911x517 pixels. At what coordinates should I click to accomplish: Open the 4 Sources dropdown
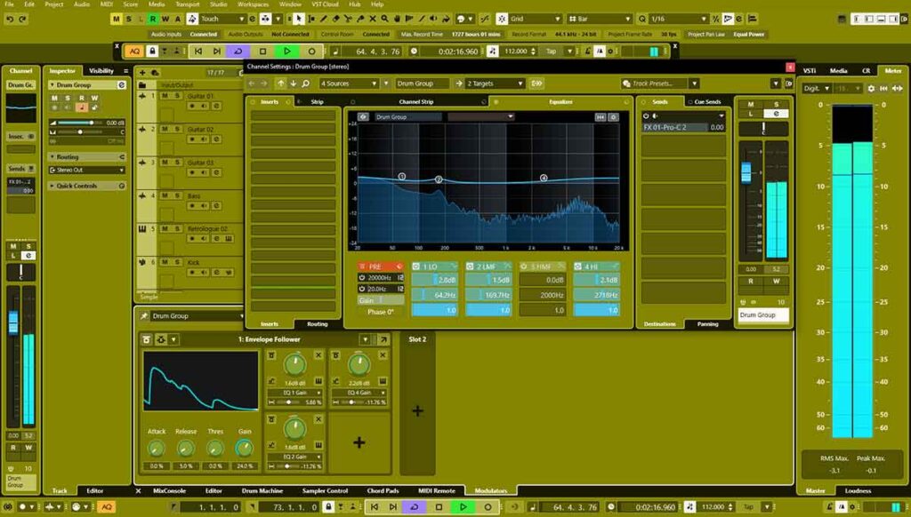click(x=353, y=84)
